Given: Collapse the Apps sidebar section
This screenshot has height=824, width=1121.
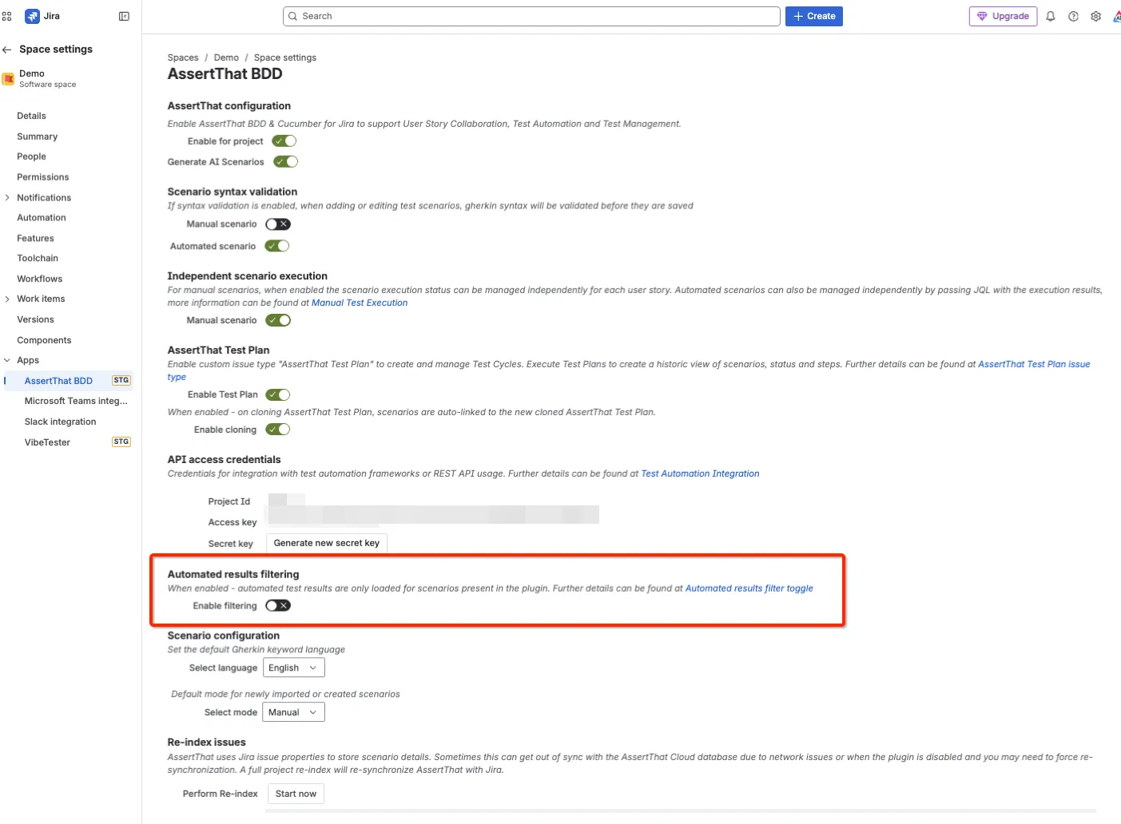Looking at the screenshot, I should pos(7,360).
